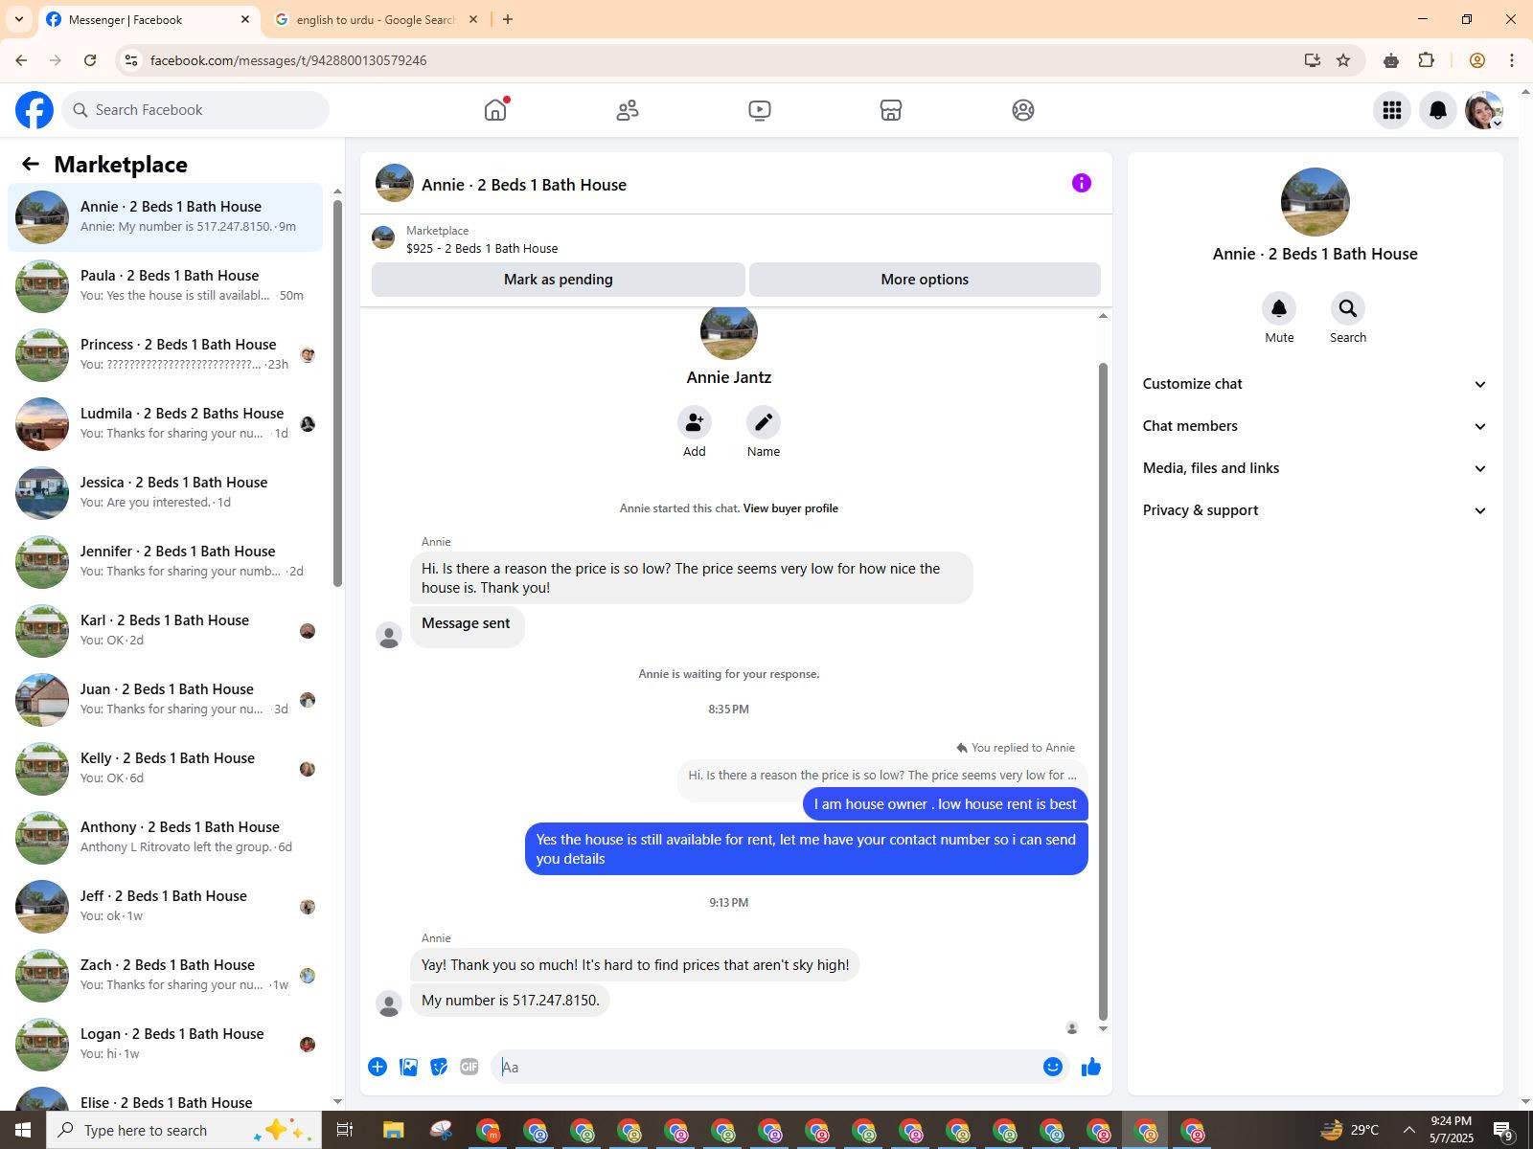Open Jessica 2 Beds 1 Bath House chat
The height and width of the screenshot is (1149, 1533).
coord(165,493)
